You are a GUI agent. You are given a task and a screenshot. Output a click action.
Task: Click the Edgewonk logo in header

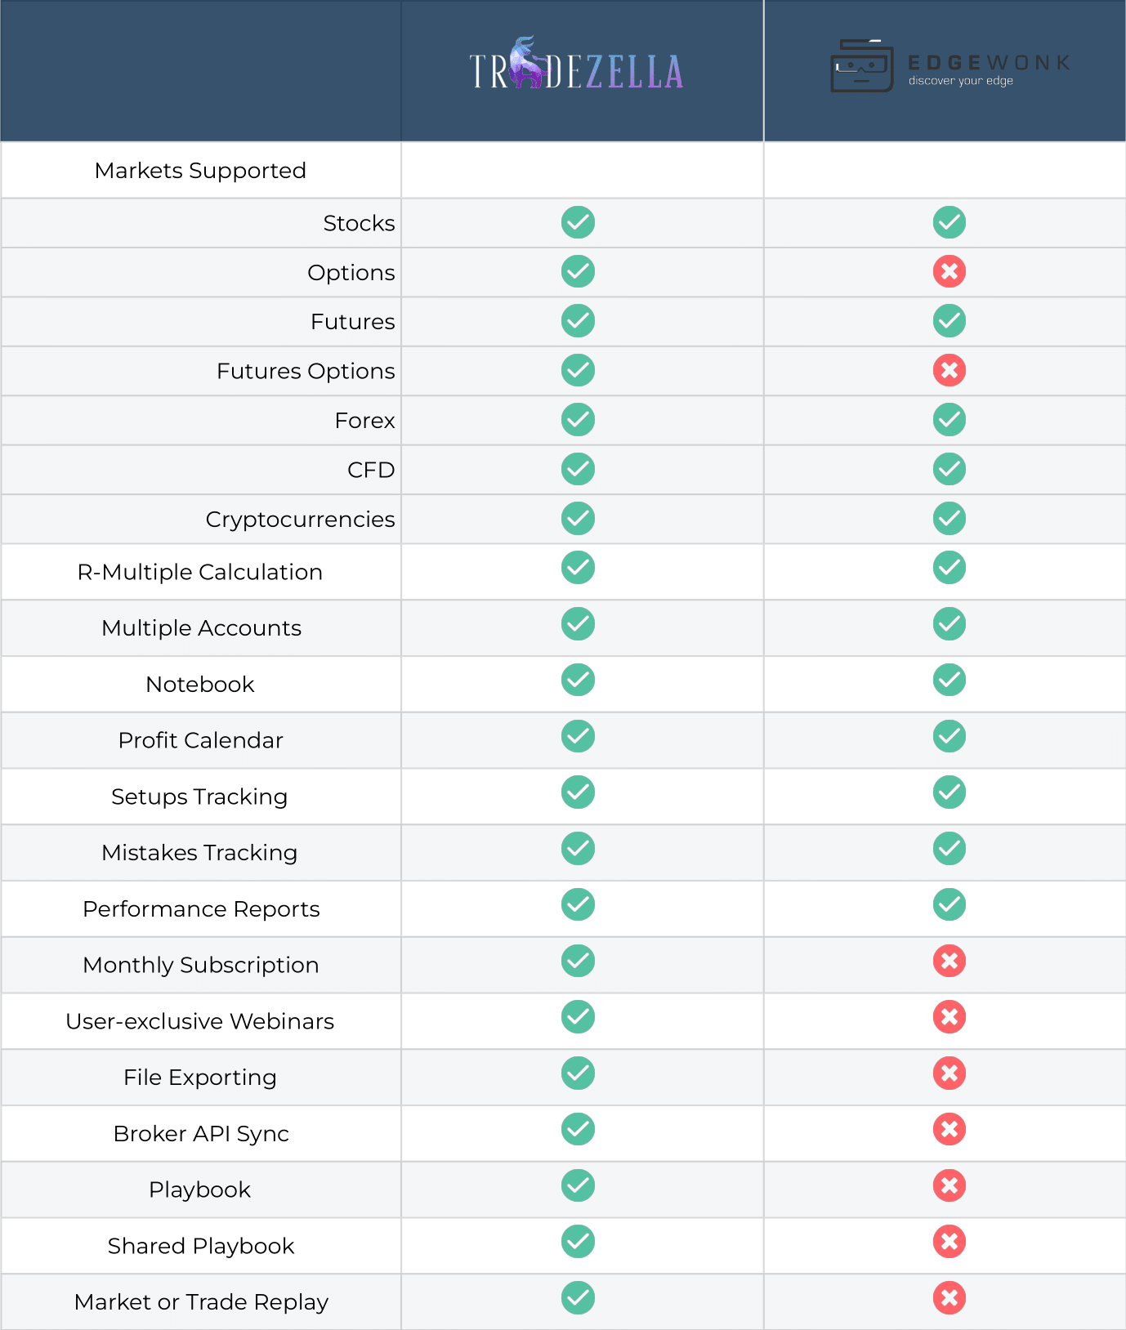tap(950, 67)
